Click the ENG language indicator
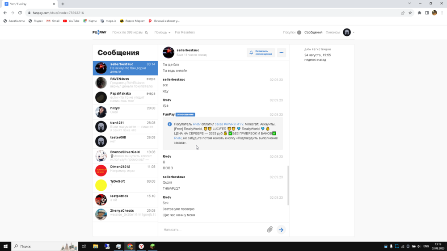 tap(426, 246)
